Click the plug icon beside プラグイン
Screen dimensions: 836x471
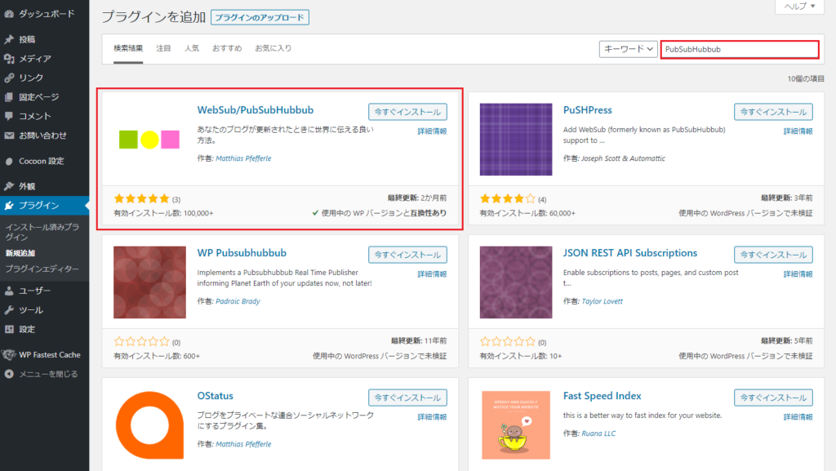click(x=9, y=205)
